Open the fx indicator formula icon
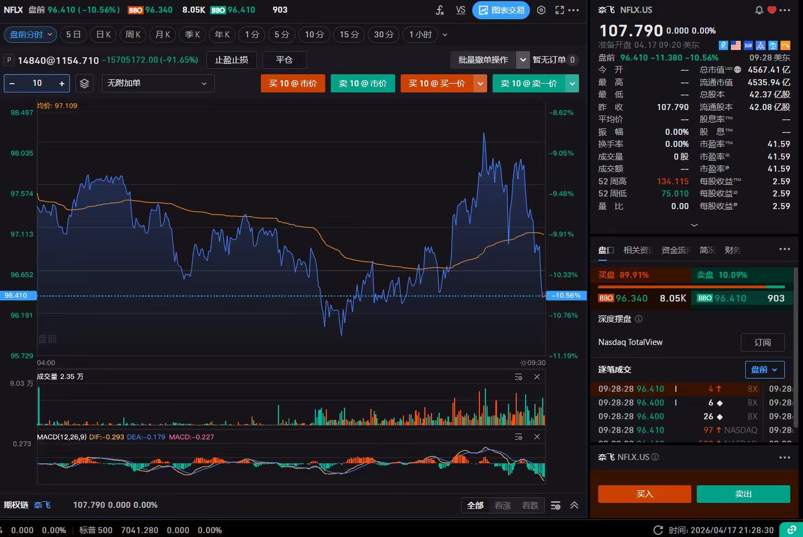The width and height of the screenshot is (803, 537). click(440, 10)
